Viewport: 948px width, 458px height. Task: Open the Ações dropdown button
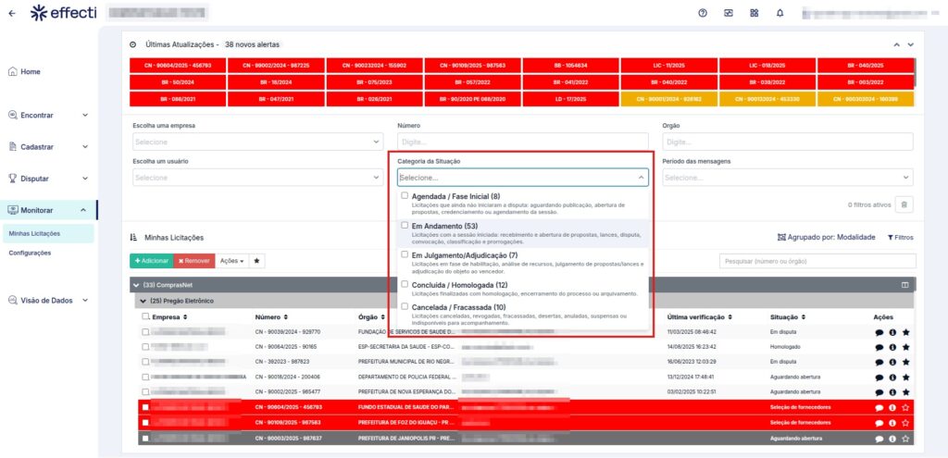(x=232, y=261)
